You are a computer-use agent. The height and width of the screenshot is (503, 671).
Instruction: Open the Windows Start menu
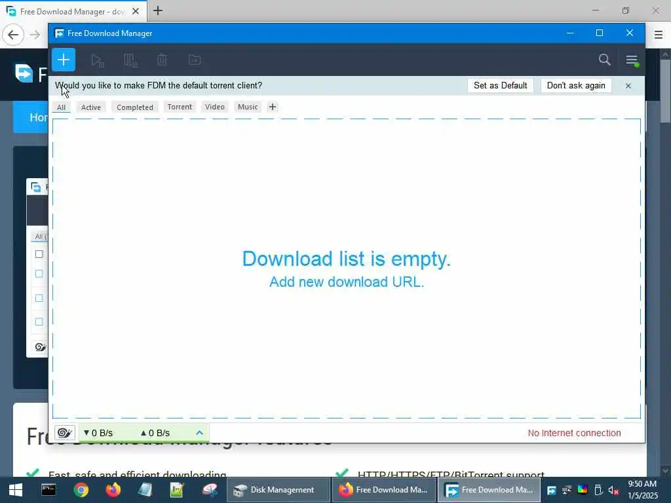[x=16, y=490]
